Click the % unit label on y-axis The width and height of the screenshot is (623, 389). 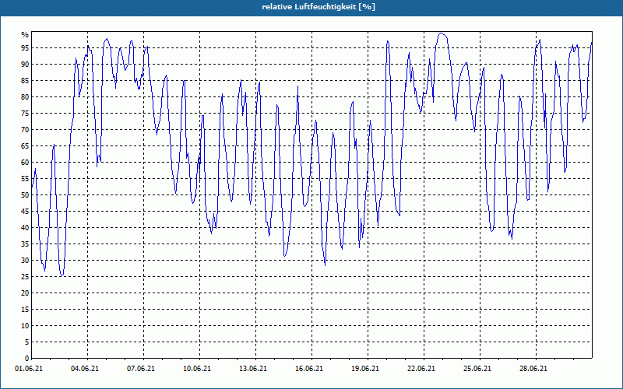tap(25, 35)
